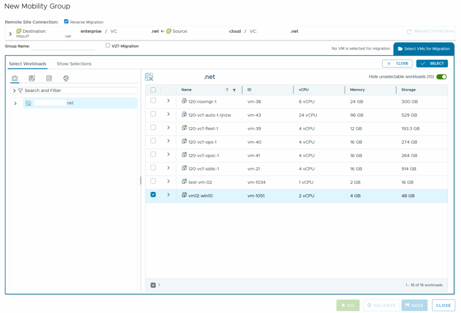Click the filter icon in Name column

[234, 90]
